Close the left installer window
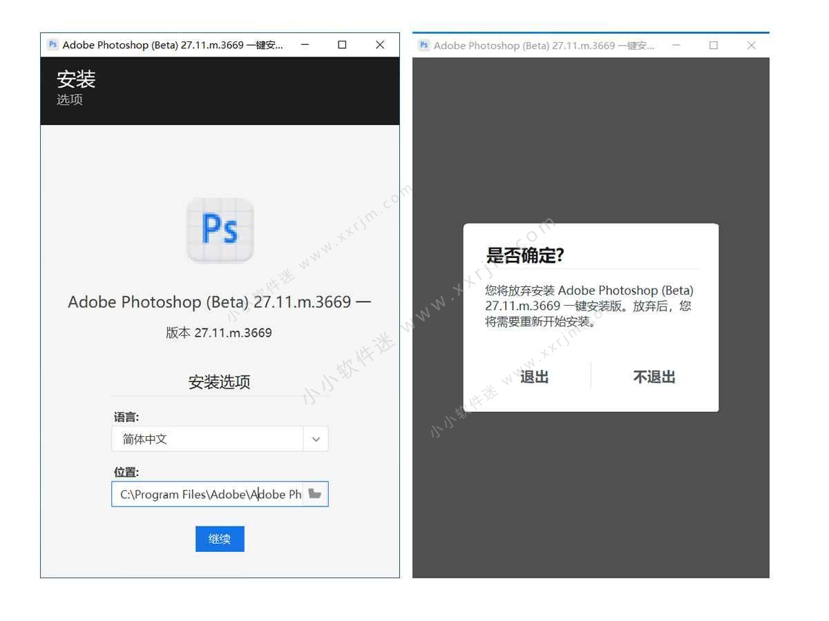829x621 pixels. coord(380,45)
